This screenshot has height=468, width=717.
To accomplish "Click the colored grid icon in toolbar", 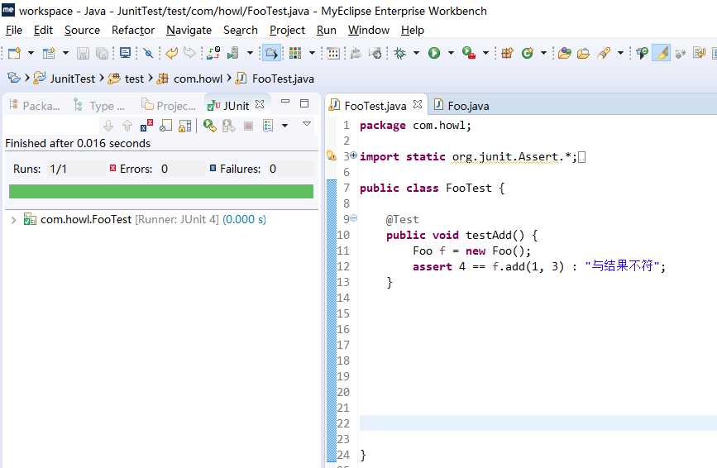I will coord(295,53).
